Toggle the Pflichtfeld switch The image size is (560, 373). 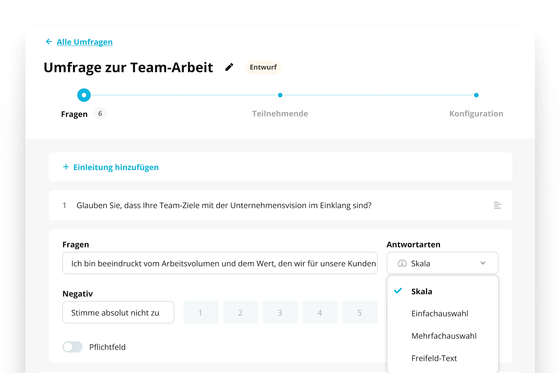72,347
